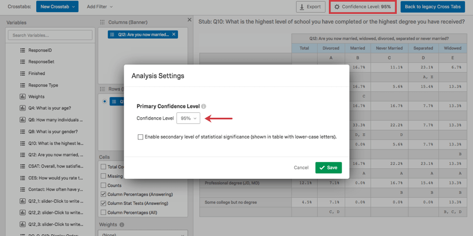
Task: Click the info icon beside Primary Confidence Level
Action: click(204, 106)
